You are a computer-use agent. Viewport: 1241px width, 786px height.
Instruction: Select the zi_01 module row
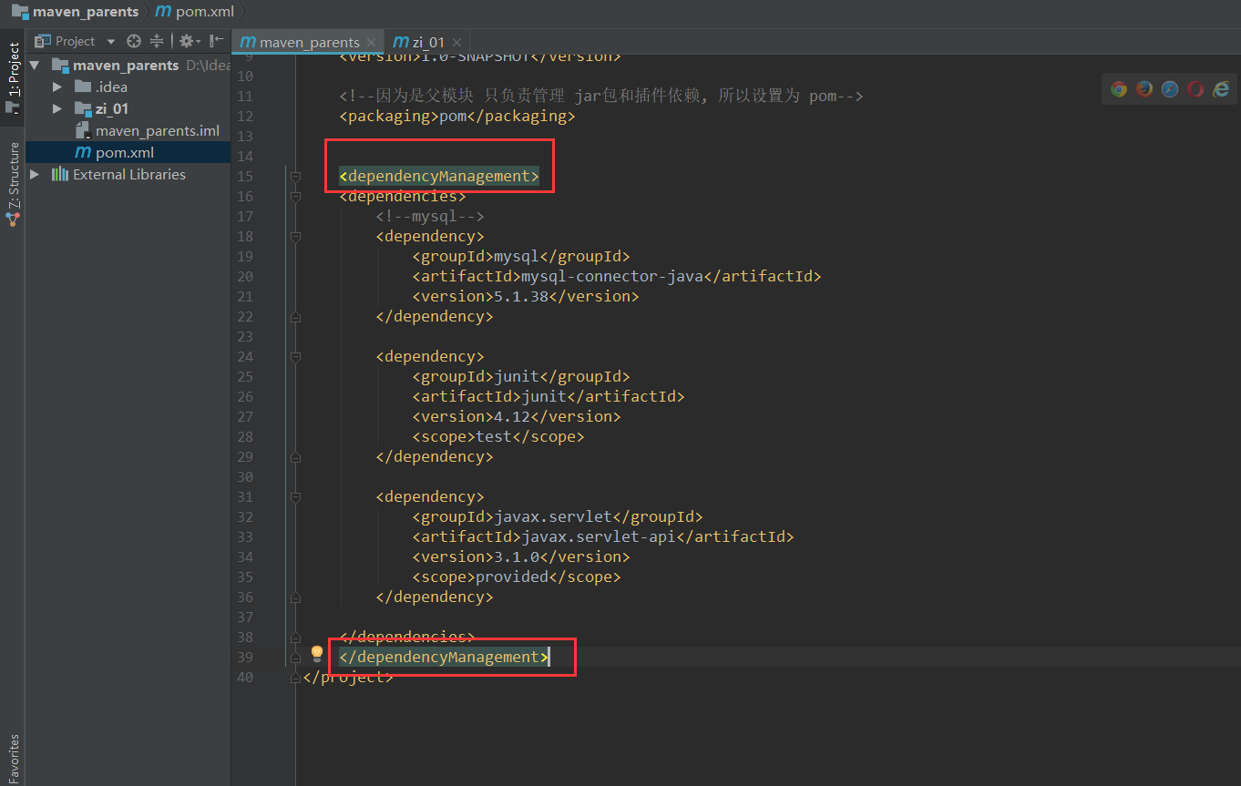128,109
